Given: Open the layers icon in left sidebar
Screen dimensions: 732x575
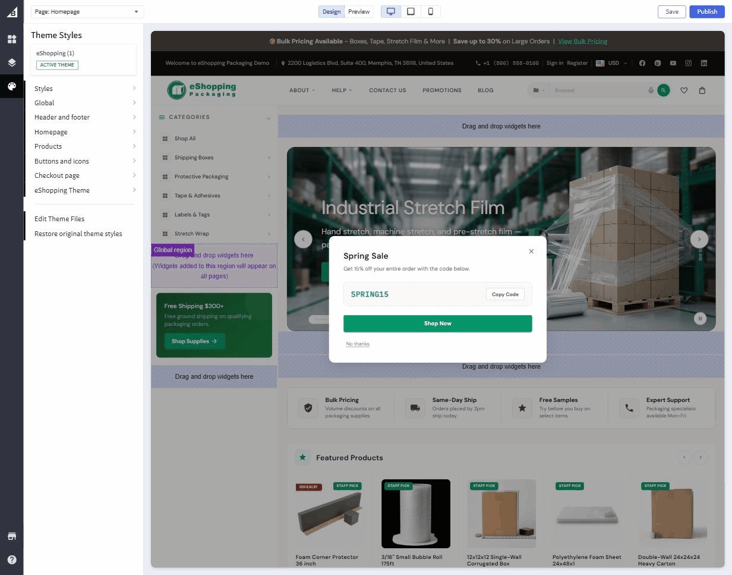Looking at the screenshot, I should point(11,62).
